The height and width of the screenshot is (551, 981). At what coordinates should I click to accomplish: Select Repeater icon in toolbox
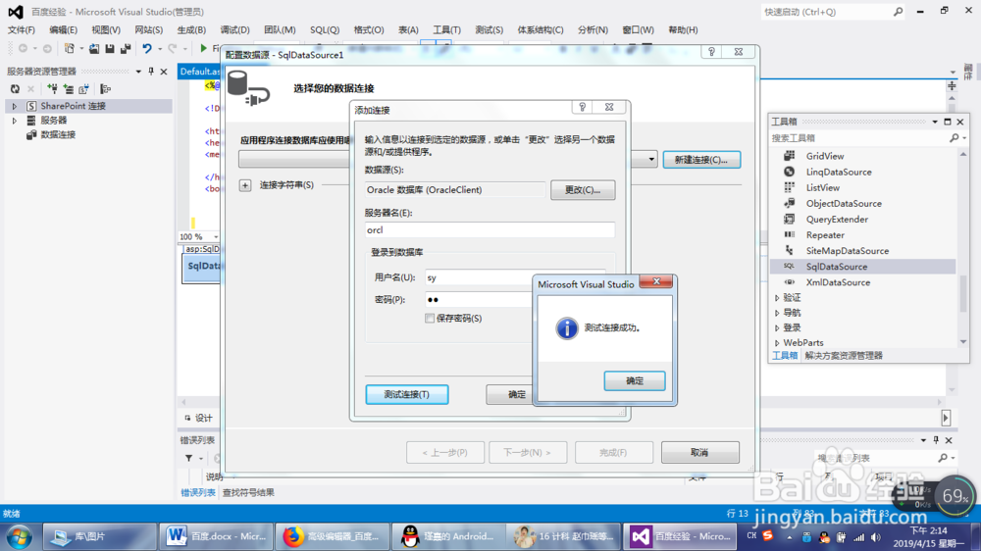(790, 234)
